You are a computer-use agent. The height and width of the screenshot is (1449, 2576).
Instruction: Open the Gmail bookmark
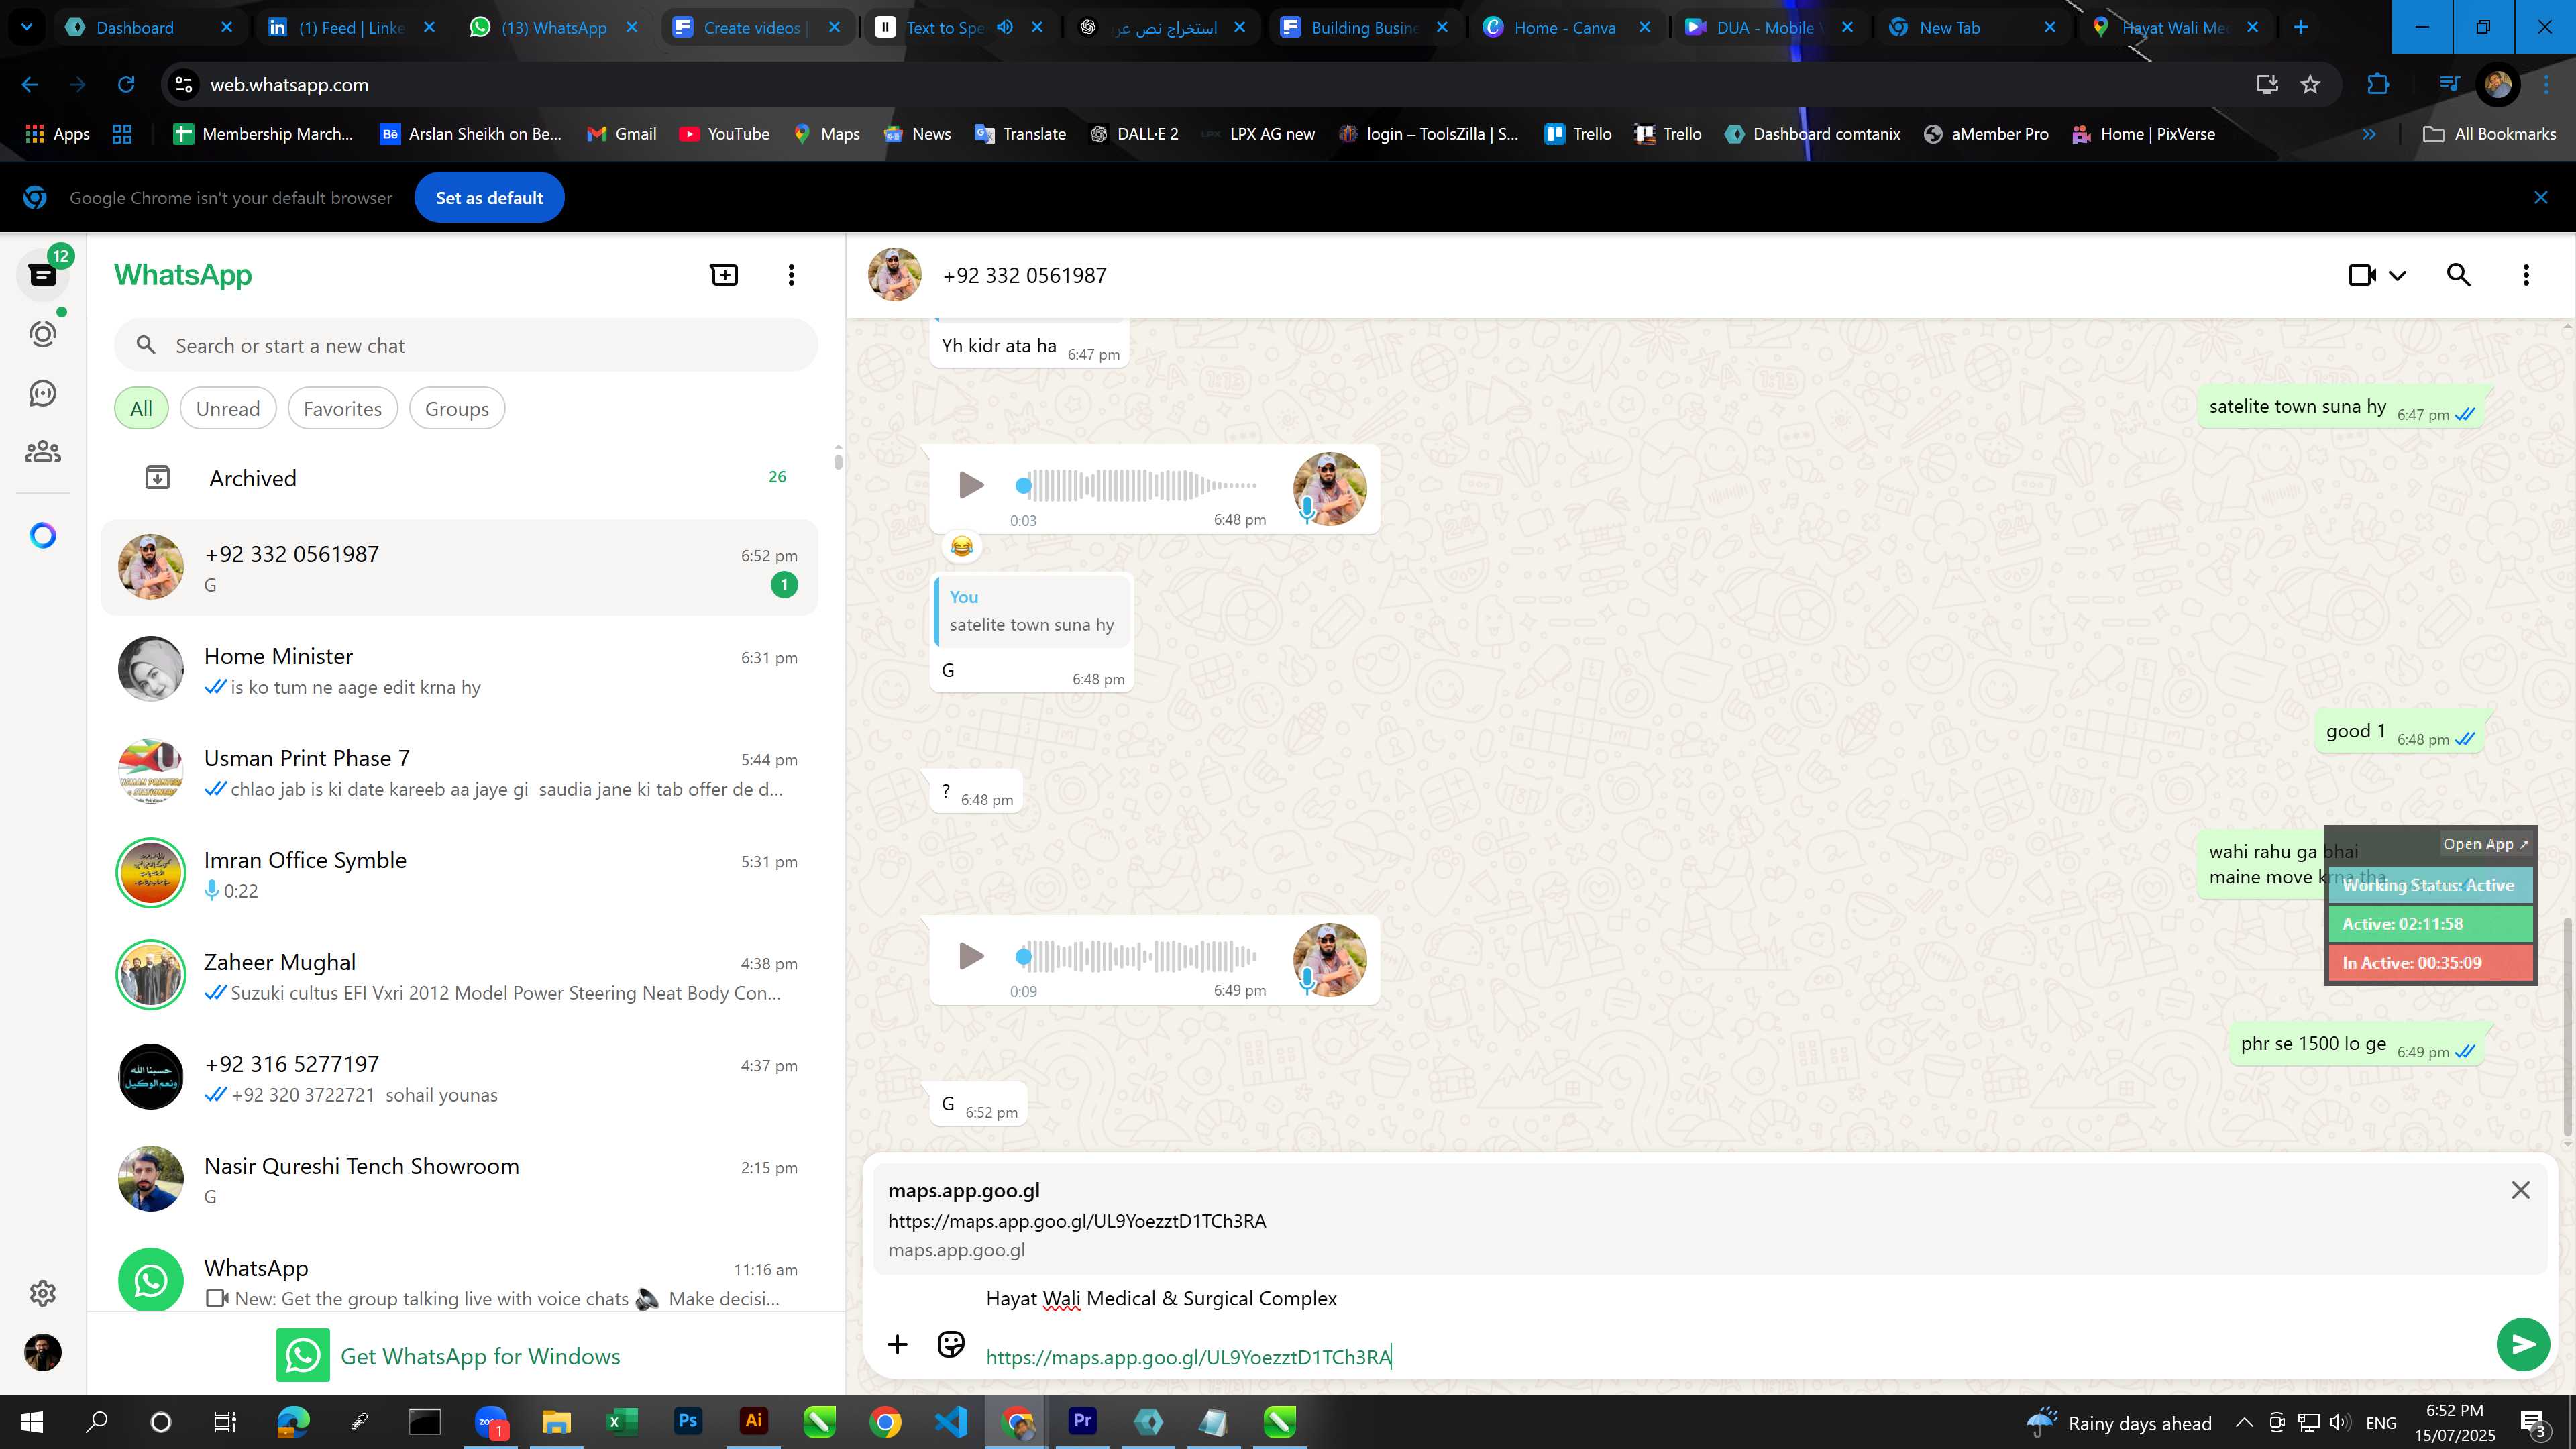[621, 134]
